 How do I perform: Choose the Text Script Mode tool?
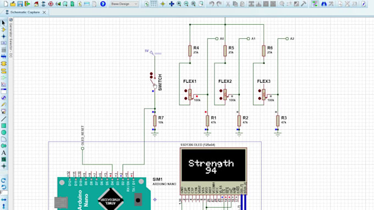point(4,50)
